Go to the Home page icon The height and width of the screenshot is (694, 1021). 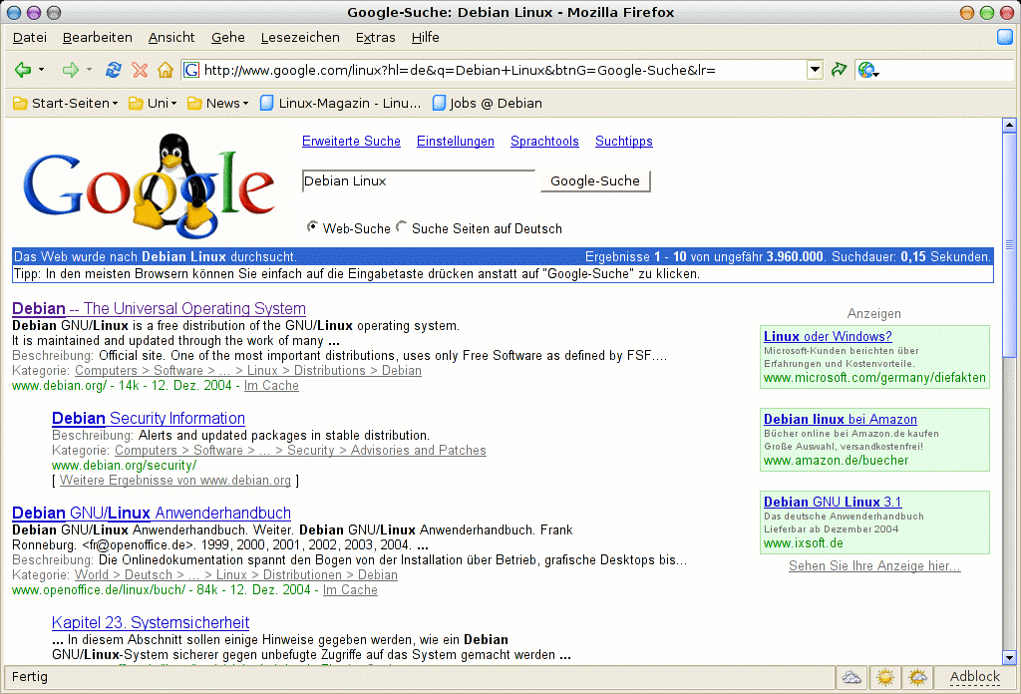tap(166, 70)
